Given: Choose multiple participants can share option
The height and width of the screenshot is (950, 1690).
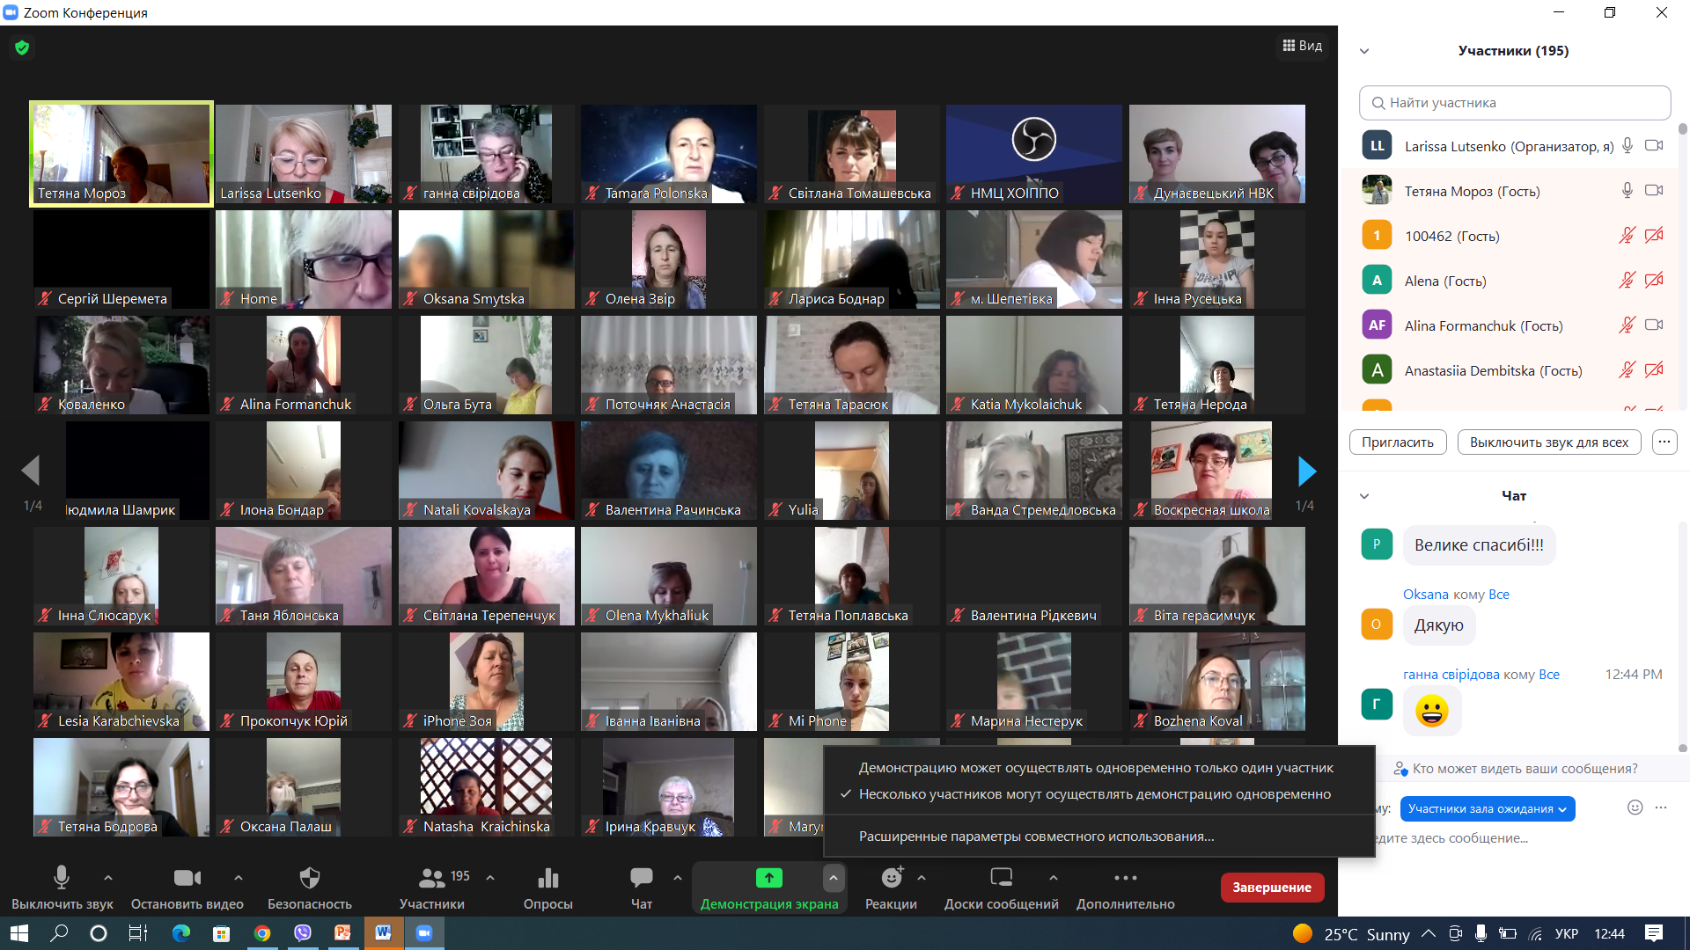Looking at the screenshot, I should click(x=1094, y=794).
